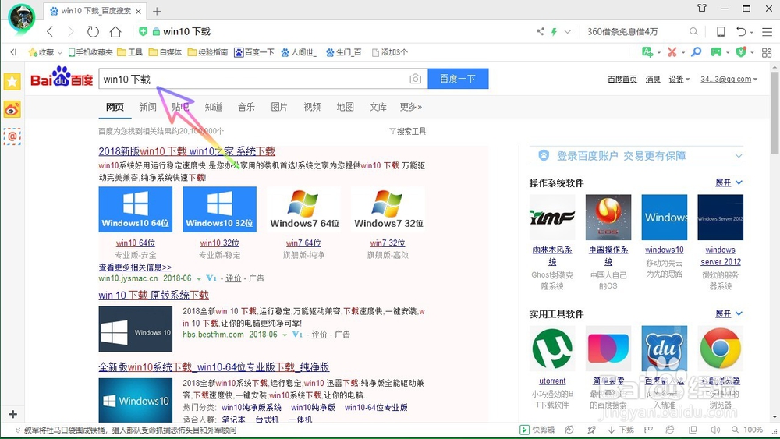
Task: Click the share icon in the address bar
Action: [x=541, y=31]
